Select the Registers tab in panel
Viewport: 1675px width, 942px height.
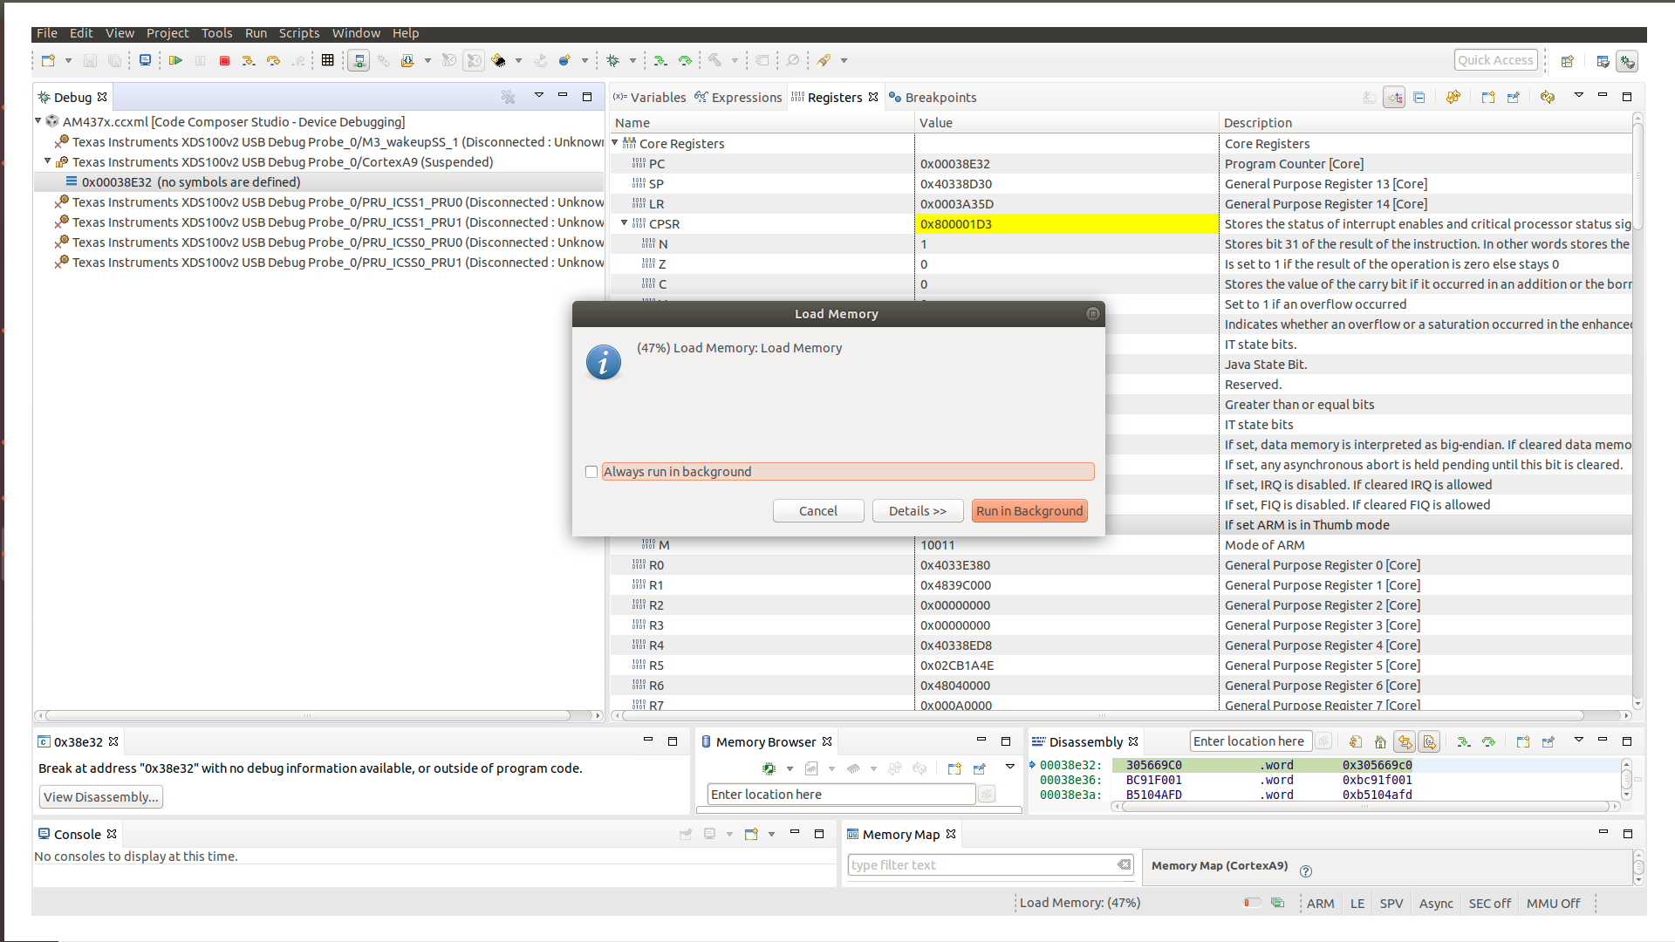(833, 97)
